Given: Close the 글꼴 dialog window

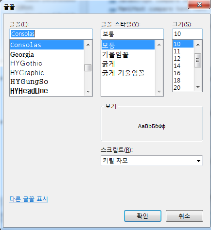Looking at the screenshot, I should point(199,4).
